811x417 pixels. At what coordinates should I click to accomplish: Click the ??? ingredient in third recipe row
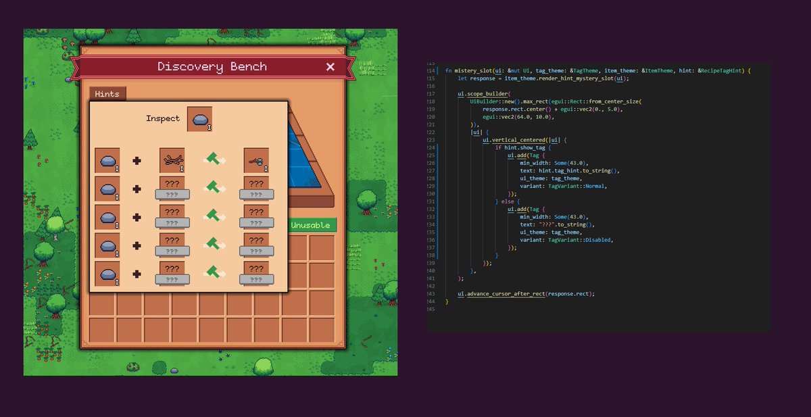pos(172,217)
